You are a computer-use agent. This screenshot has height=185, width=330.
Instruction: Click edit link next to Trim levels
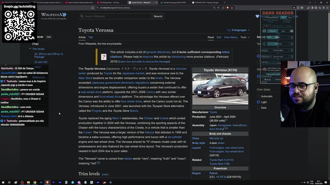(105, 174)
